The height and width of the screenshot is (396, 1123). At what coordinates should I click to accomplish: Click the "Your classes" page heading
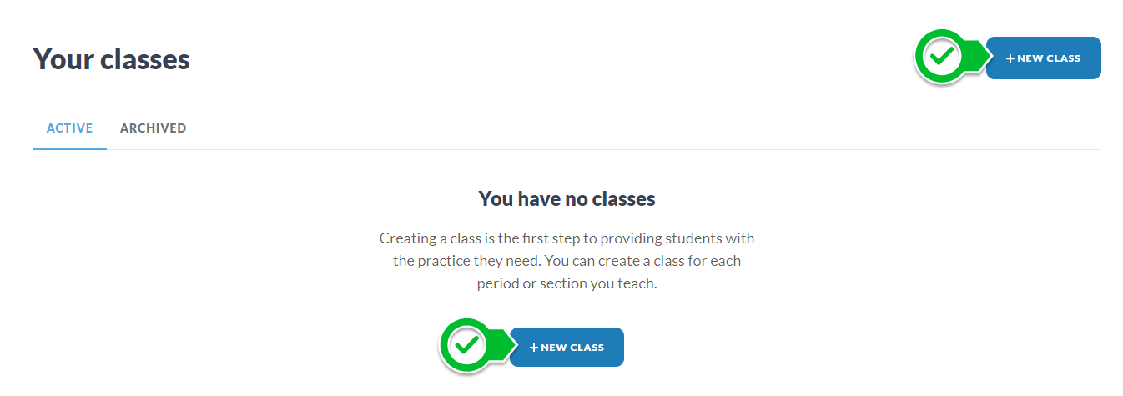tap(112, 59)
